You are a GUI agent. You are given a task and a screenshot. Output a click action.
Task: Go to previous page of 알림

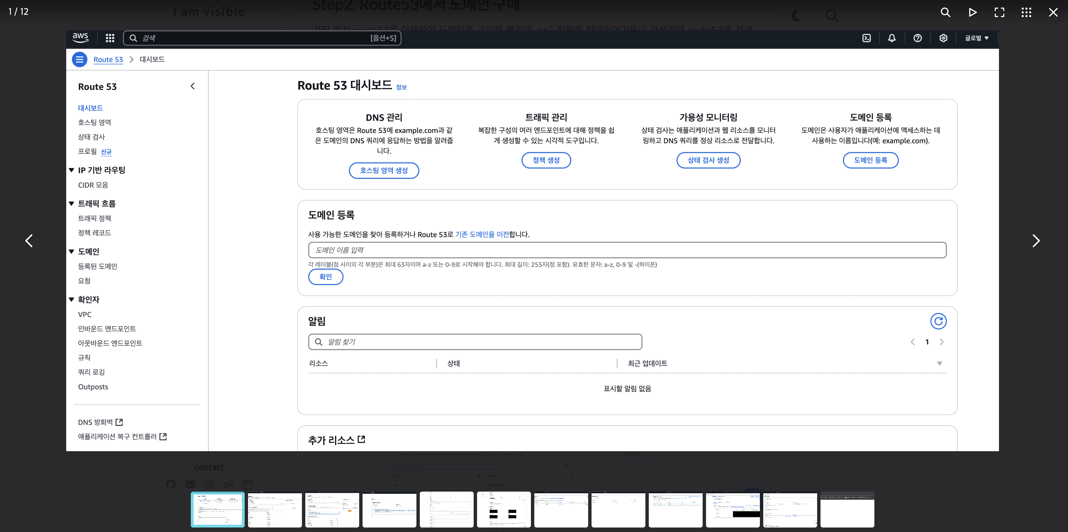pos(913,342)
